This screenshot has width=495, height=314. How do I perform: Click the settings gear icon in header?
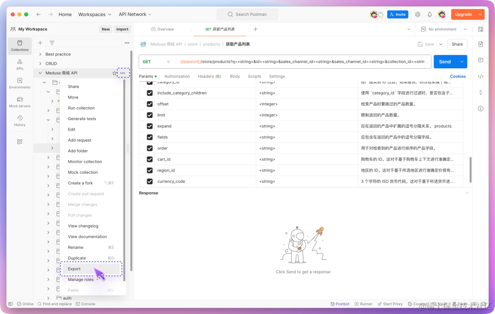click(x=418, y=15)
